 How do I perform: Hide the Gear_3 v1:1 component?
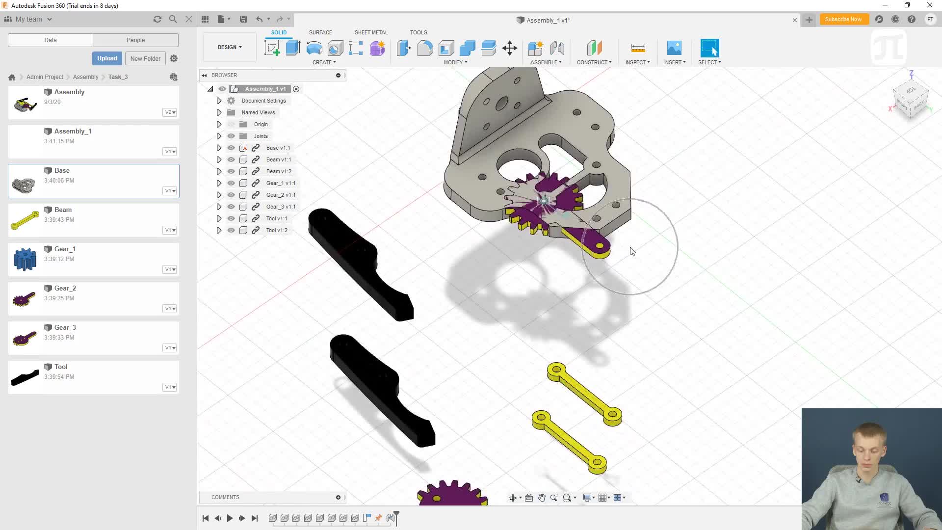coord(231,207)
